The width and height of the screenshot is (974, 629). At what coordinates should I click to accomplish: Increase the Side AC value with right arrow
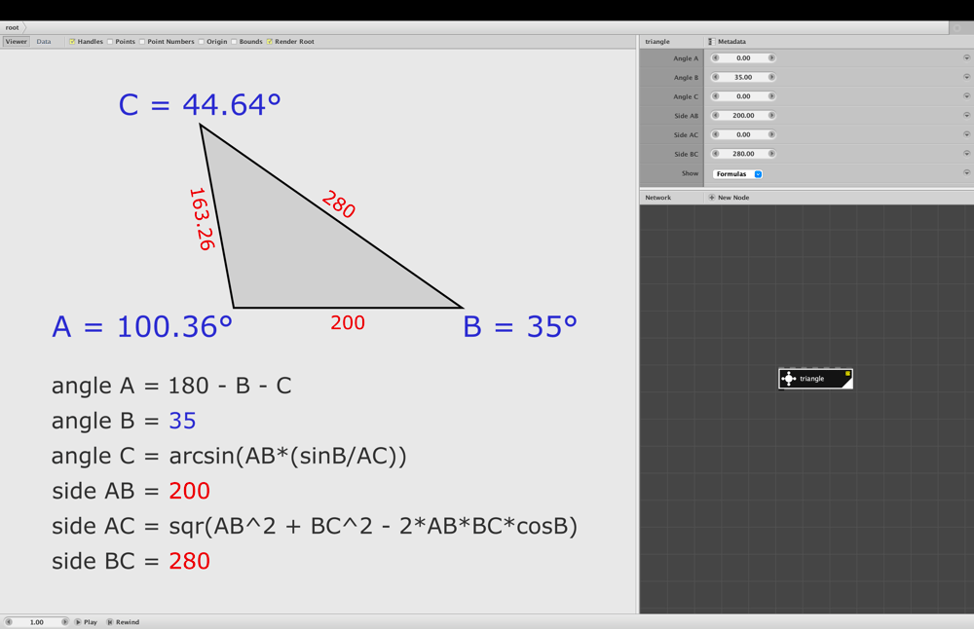[x=771, y=134]
